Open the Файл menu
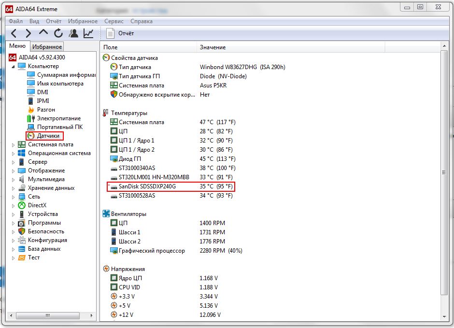Viewport: 454px width, 328px height. (x=15, y=21)
